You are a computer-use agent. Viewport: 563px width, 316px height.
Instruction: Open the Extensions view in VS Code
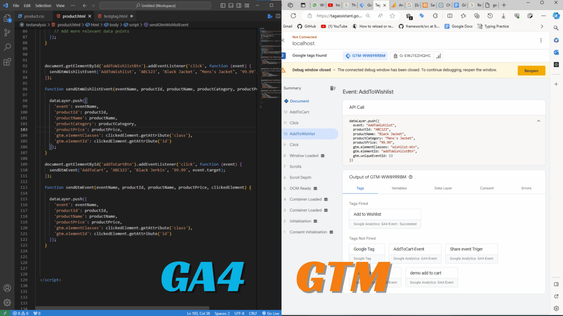(7, 61)
